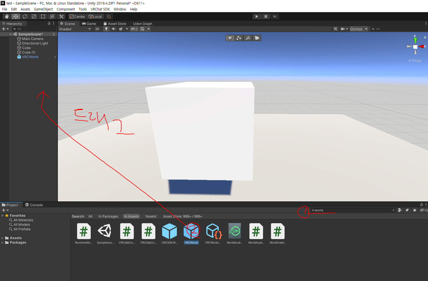The image size is (428, 281).
Task: Search by type in Project panel
Action: (400, 210)
